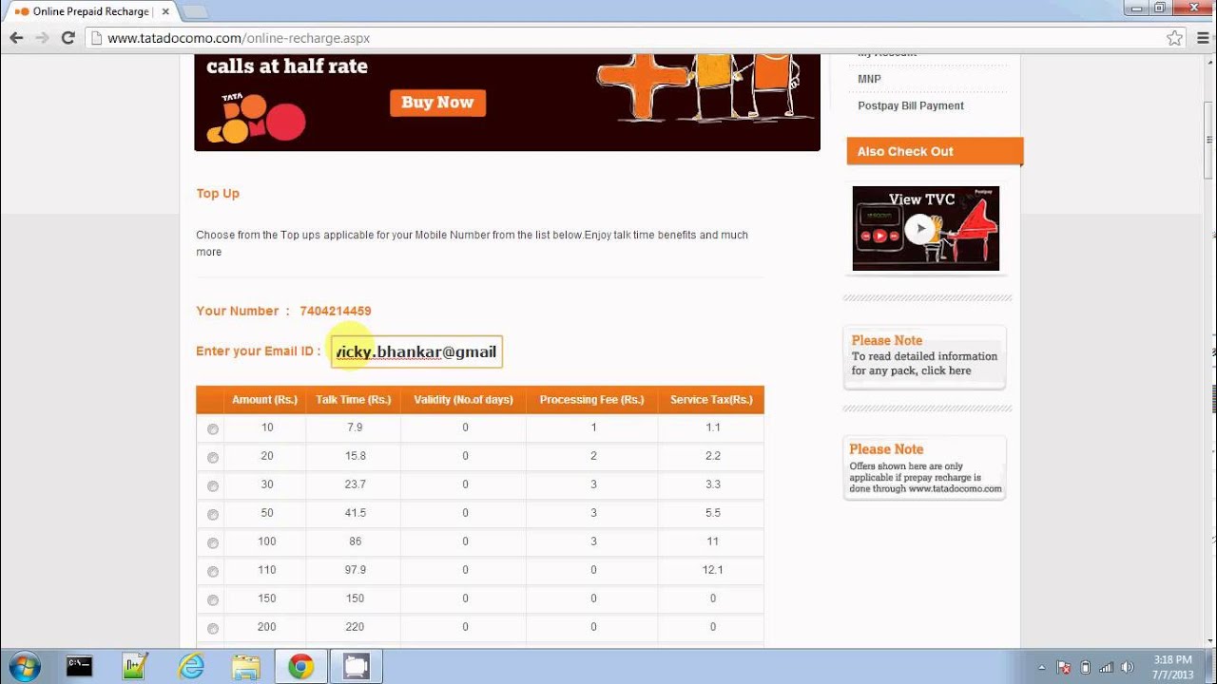Play the View TVC video
The image size is (1217, 684).
pyautogui.click(x=918, y=229)
